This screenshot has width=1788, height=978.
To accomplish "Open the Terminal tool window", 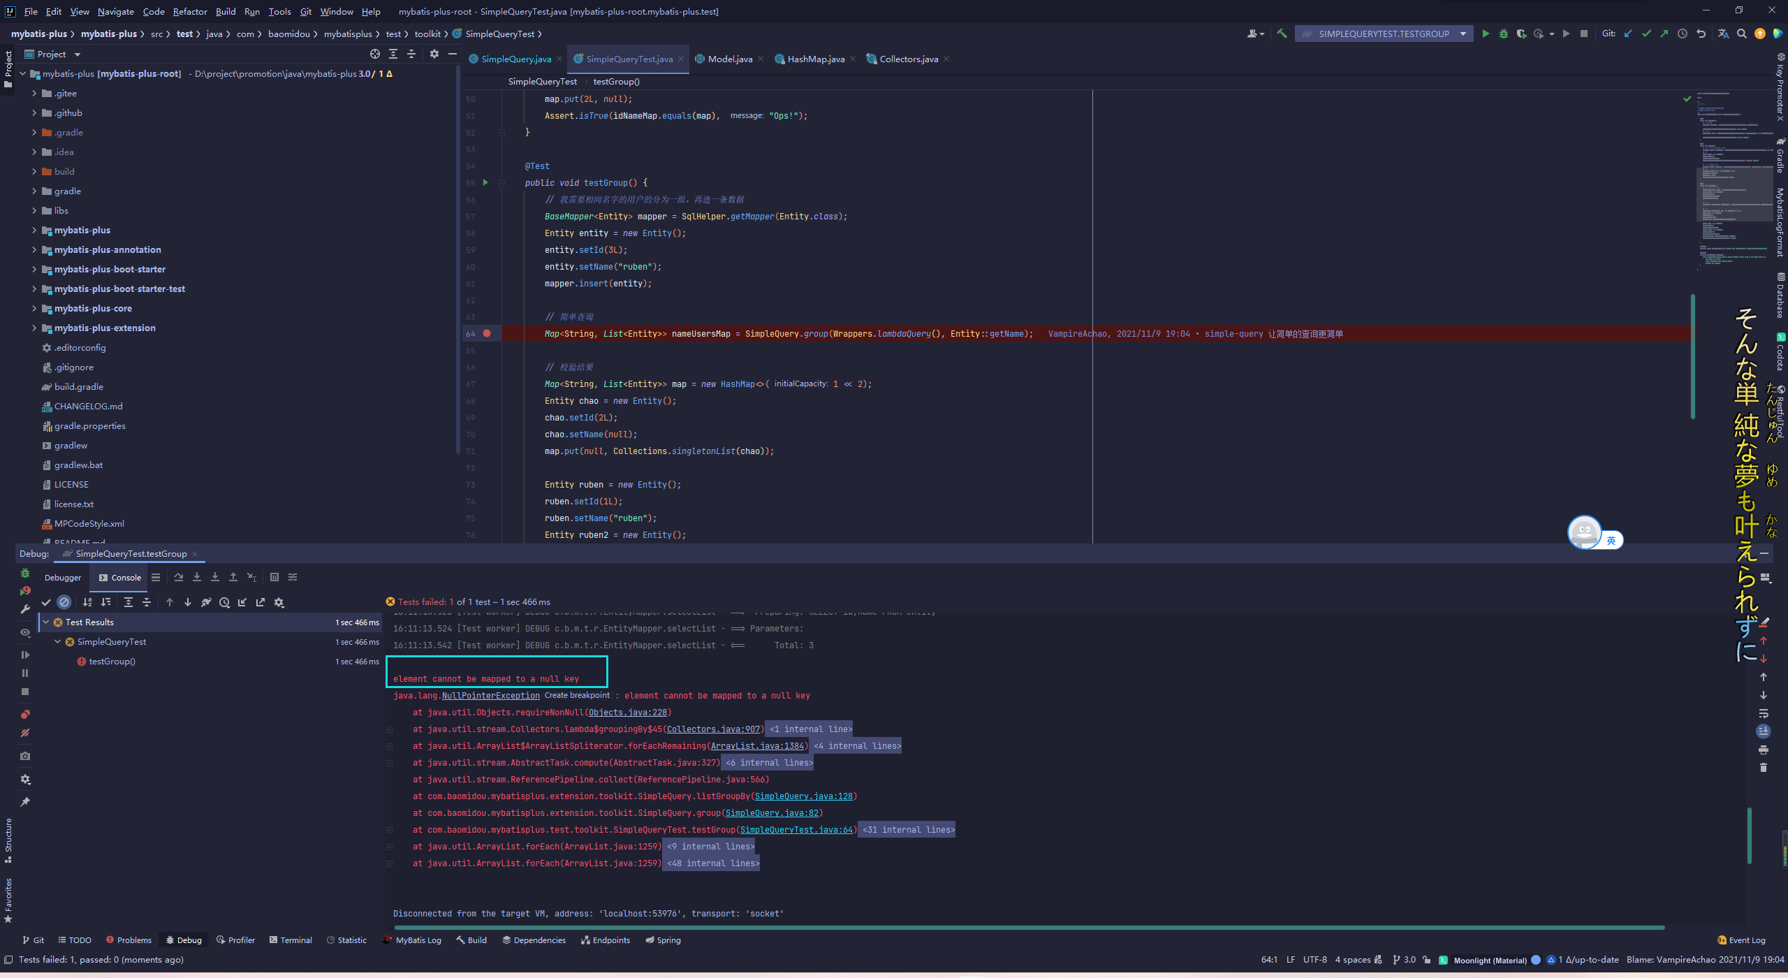I will click(x=291, y=940).
